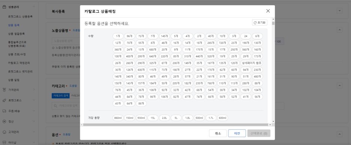
Task: Collapse the 카테고리 section arrow
Action: tap(340, 85)
